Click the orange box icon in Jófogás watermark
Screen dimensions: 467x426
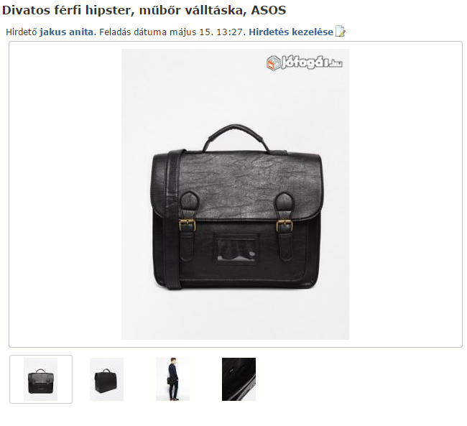point(273,63)
